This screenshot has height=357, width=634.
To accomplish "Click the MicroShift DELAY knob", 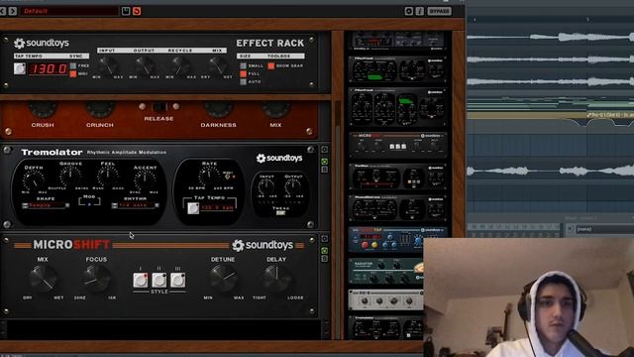I will coord(276,279).
